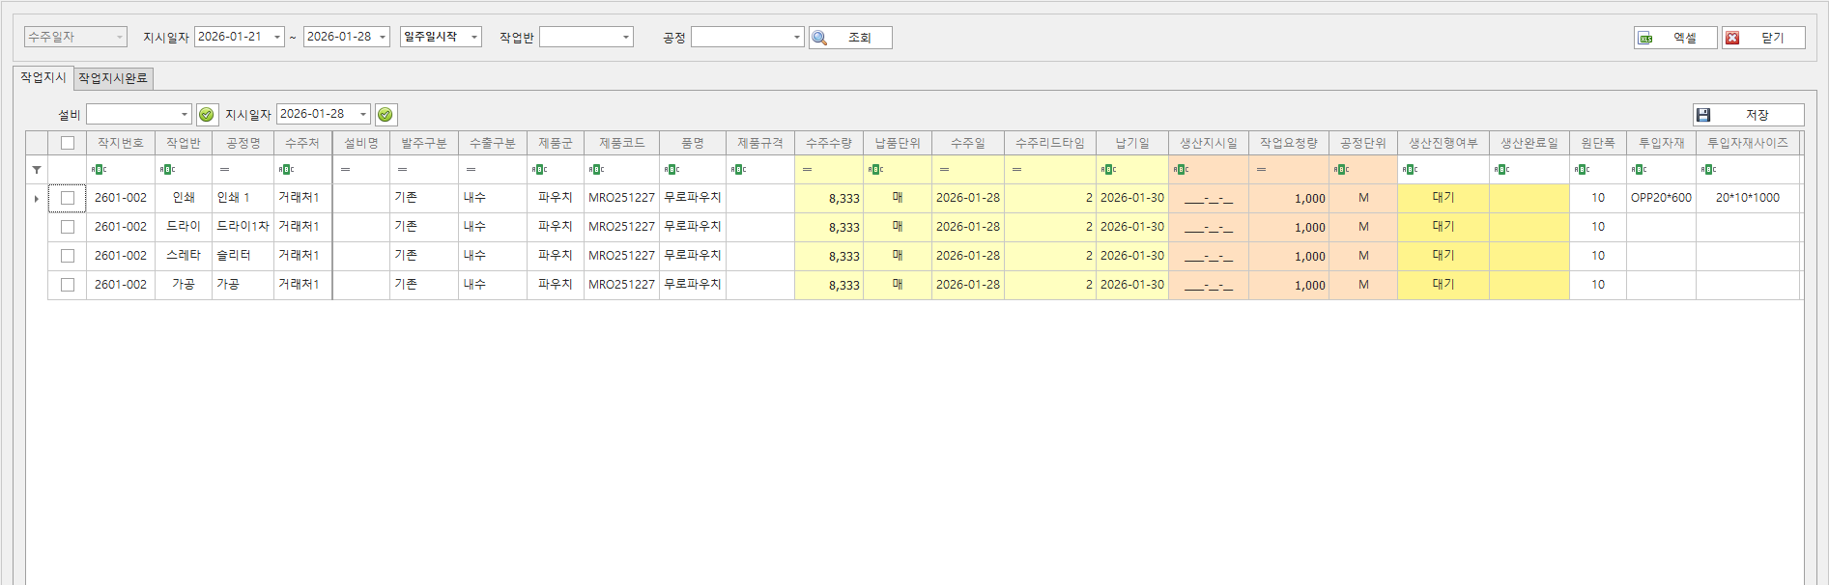Viewport: 1829px width, 585px height.
Task: Expand the 일주일시작 period dropdown
Action: (473, 38)
